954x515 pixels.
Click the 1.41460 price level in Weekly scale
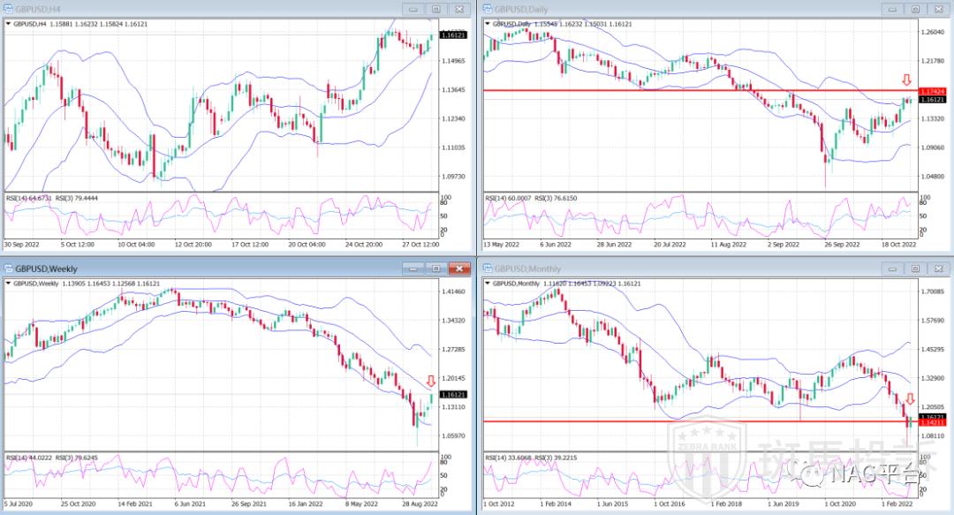(453, 292)
